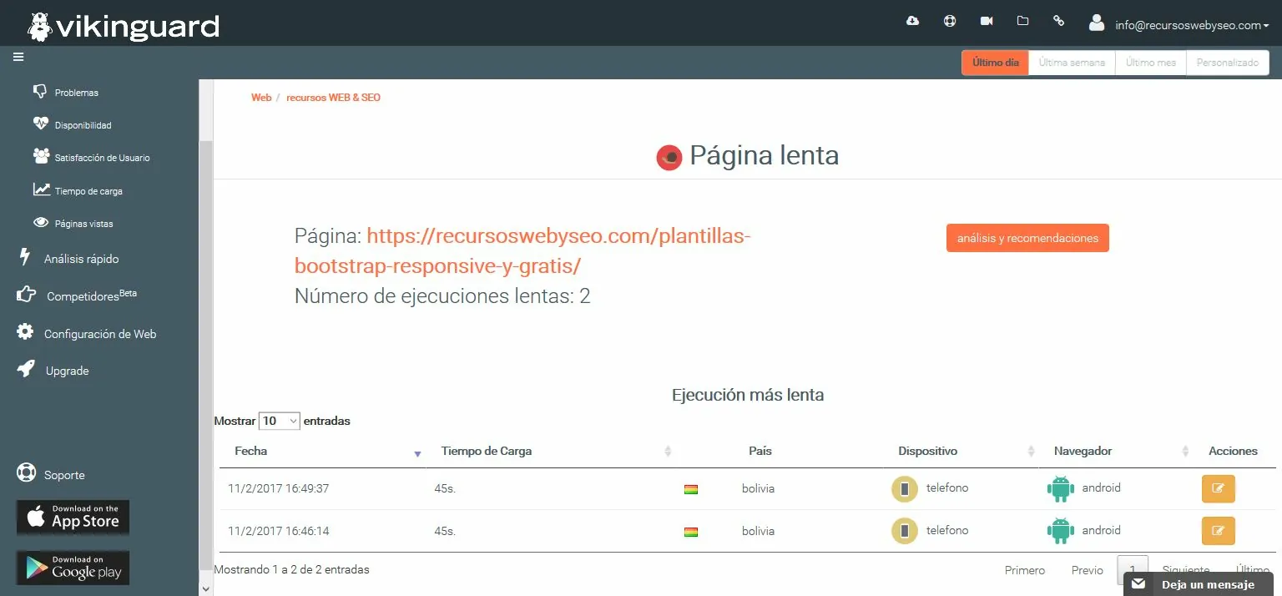Click Mostrando 1 a 2 de 2 entradas text

pos(292,569)
